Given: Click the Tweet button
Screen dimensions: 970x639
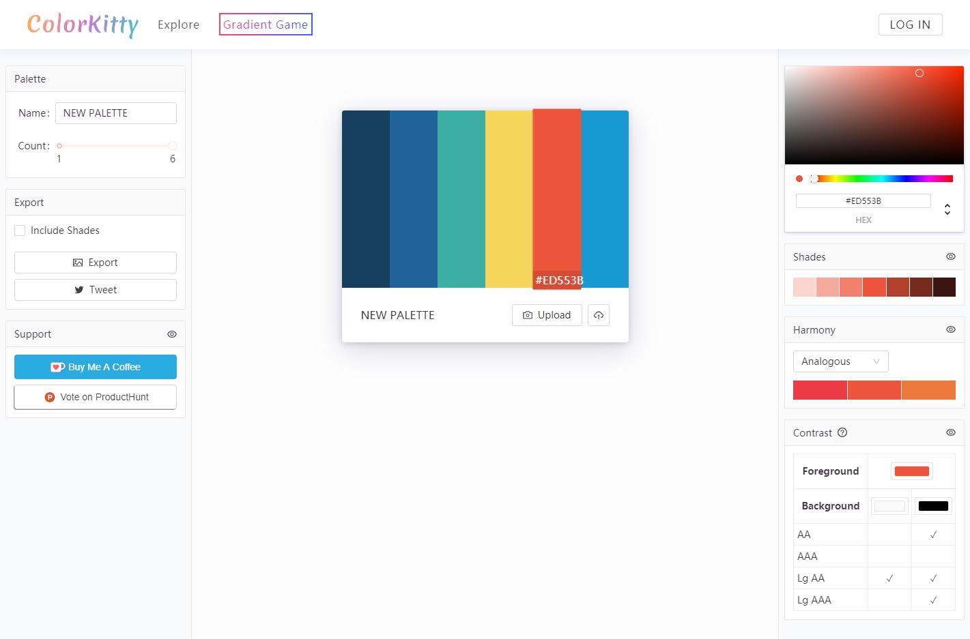Looking at the screenshot, I should 96,290.
